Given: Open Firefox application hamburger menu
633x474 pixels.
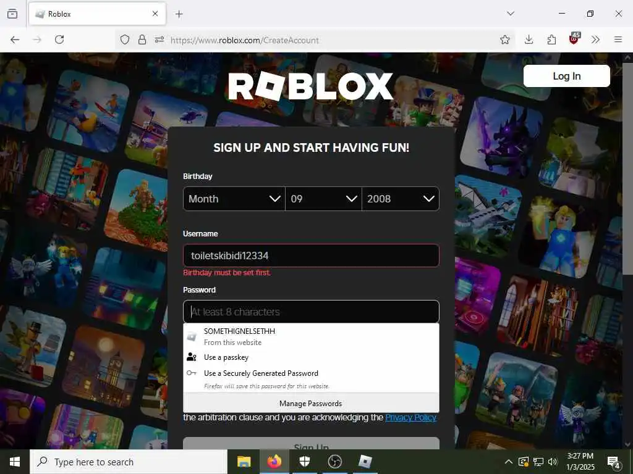Looking at the screenshot, I should click(x=618, y=39).
